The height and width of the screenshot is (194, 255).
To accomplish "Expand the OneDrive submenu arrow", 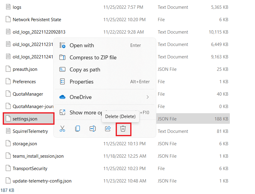I will 148,97.
